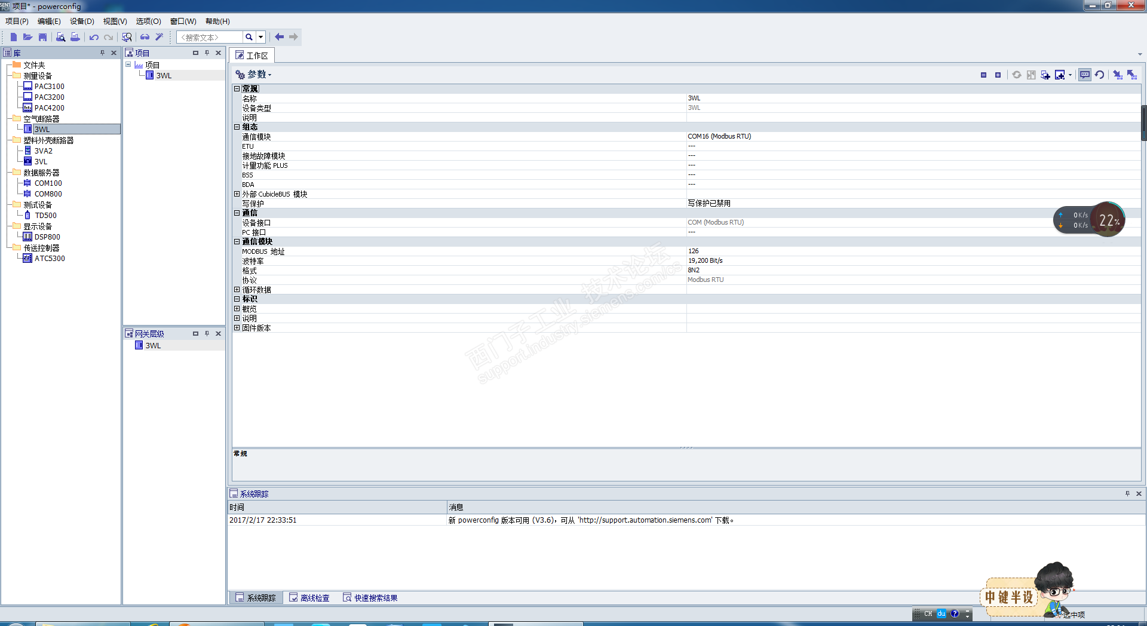Open print preview from the toolbar
This screenshot has width=1147, height=626.
(x=60, y=37)
